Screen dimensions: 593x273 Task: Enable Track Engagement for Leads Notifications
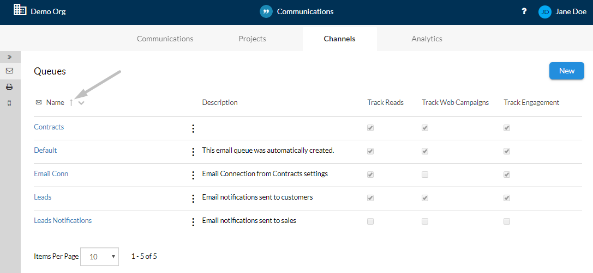(x=507, y=221)
